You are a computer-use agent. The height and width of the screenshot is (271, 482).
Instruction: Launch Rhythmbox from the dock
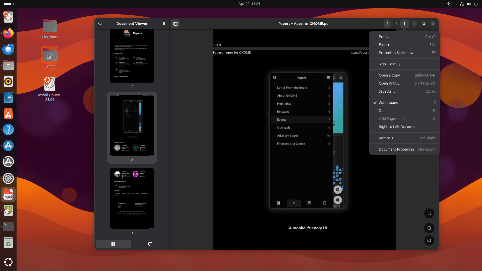(x=8, y=81)
